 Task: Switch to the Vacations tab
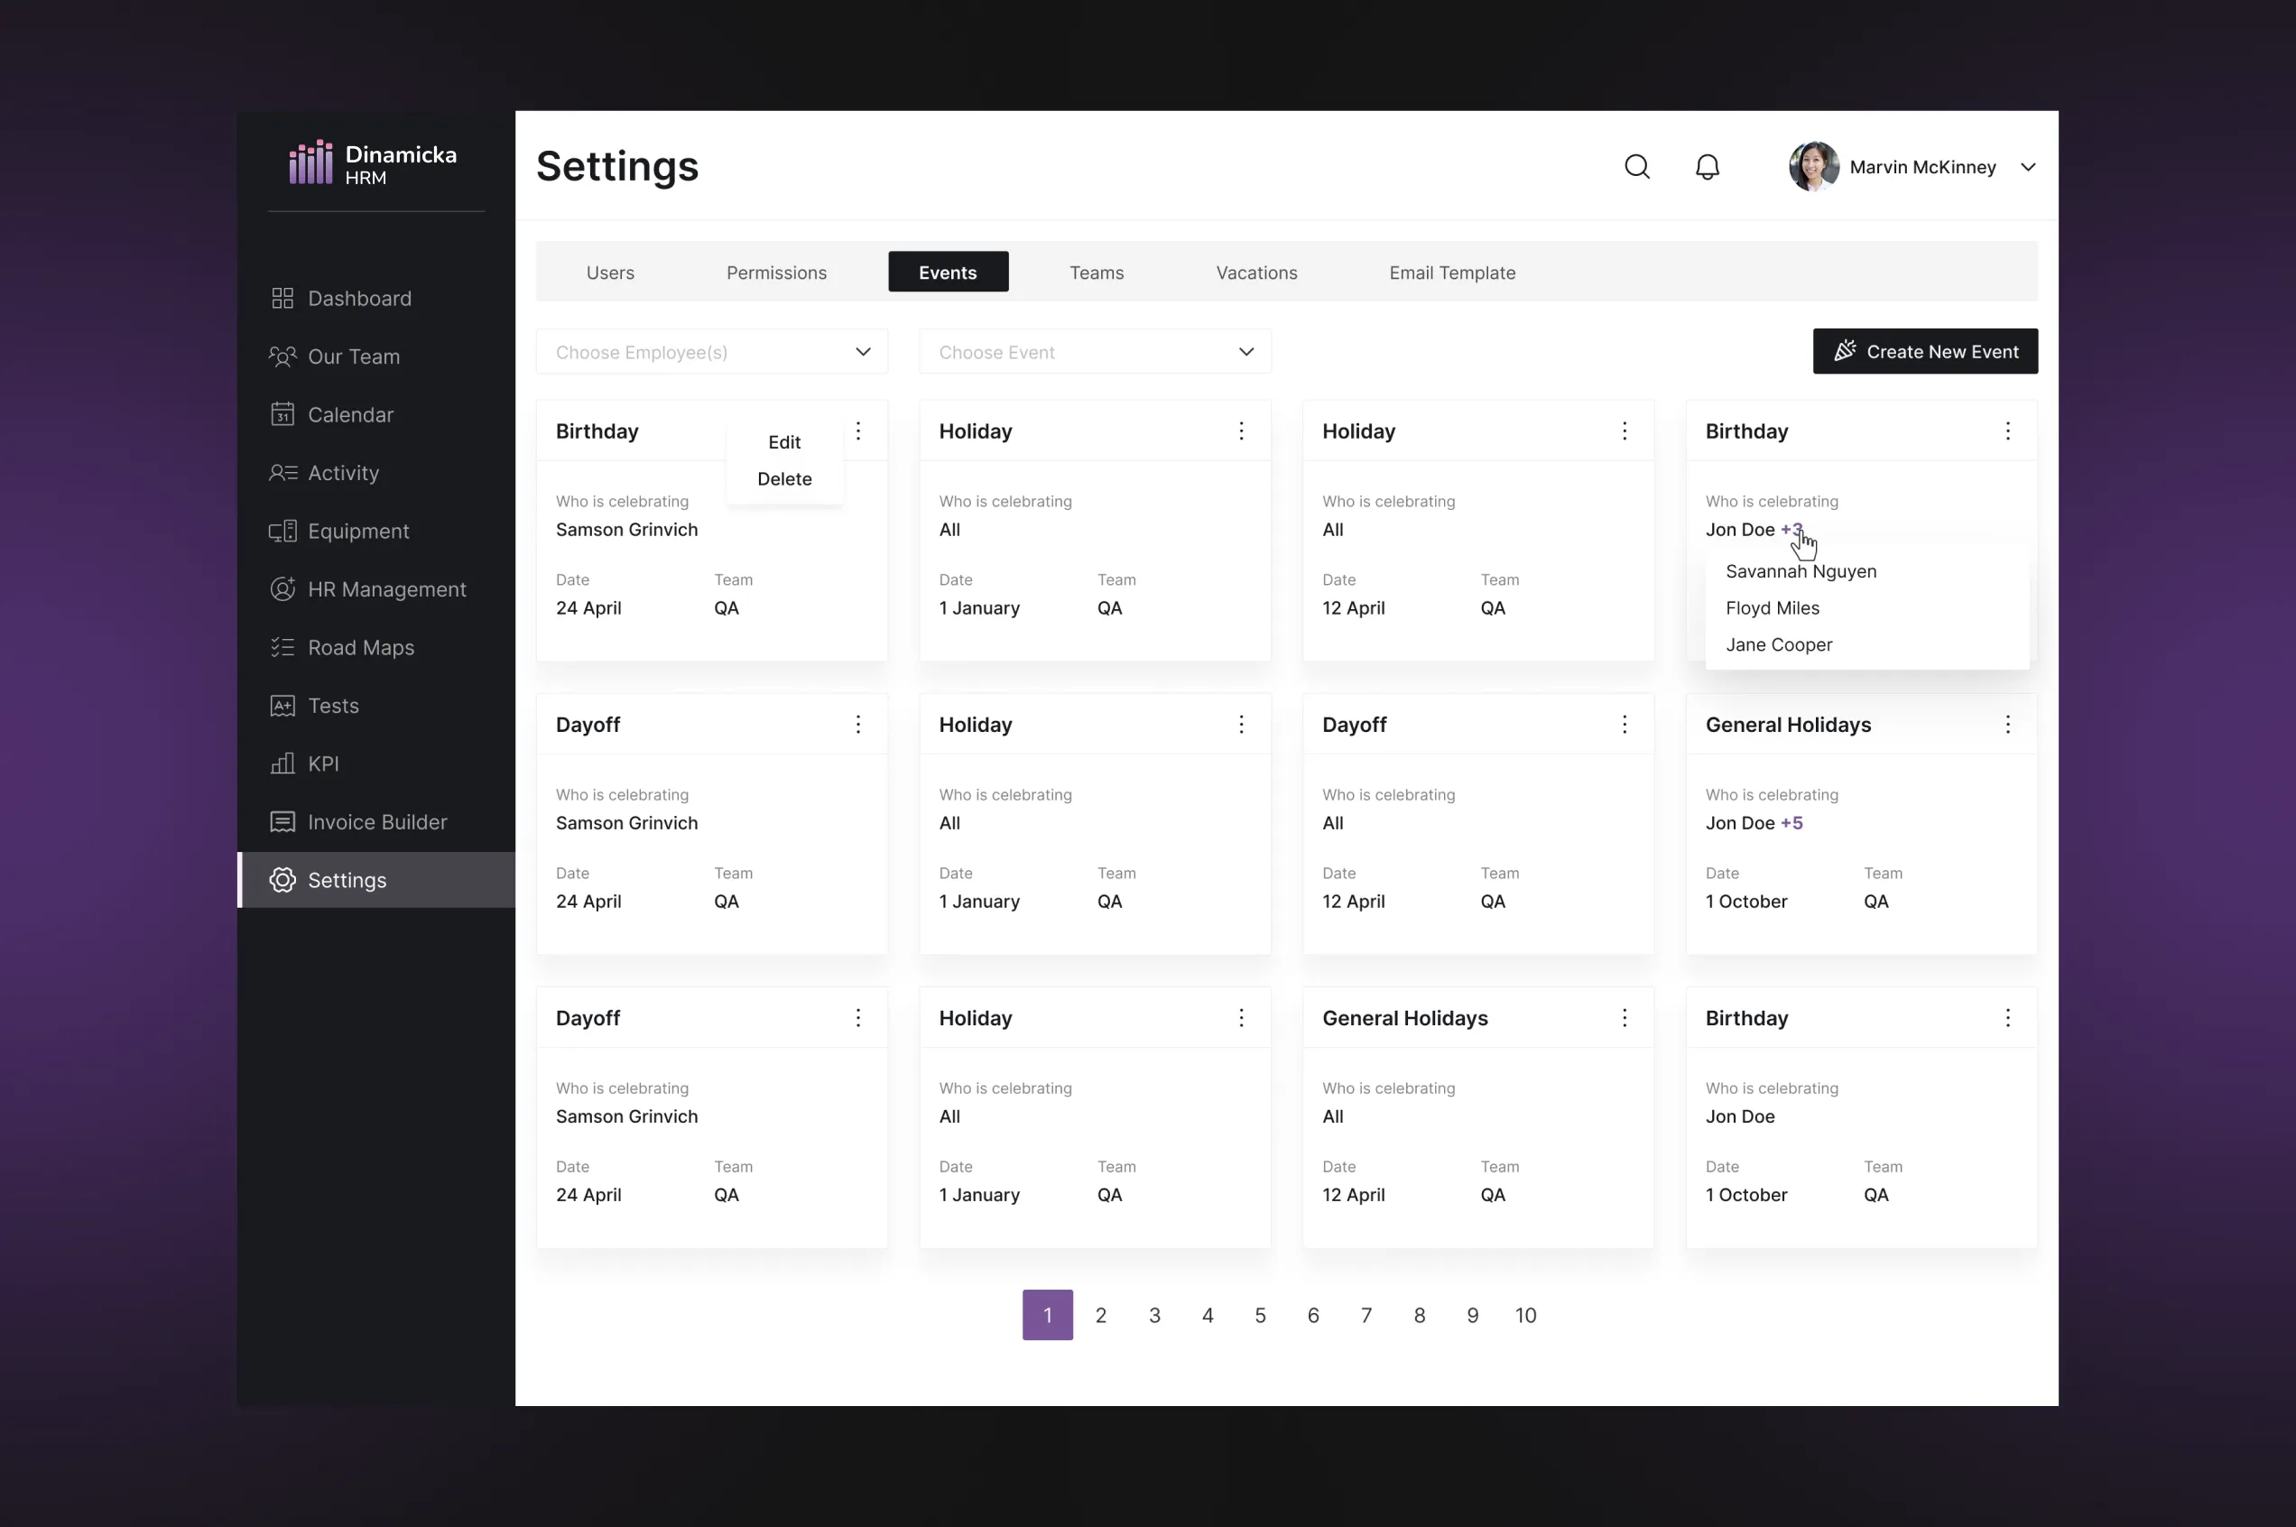[x=1256, y=273]
